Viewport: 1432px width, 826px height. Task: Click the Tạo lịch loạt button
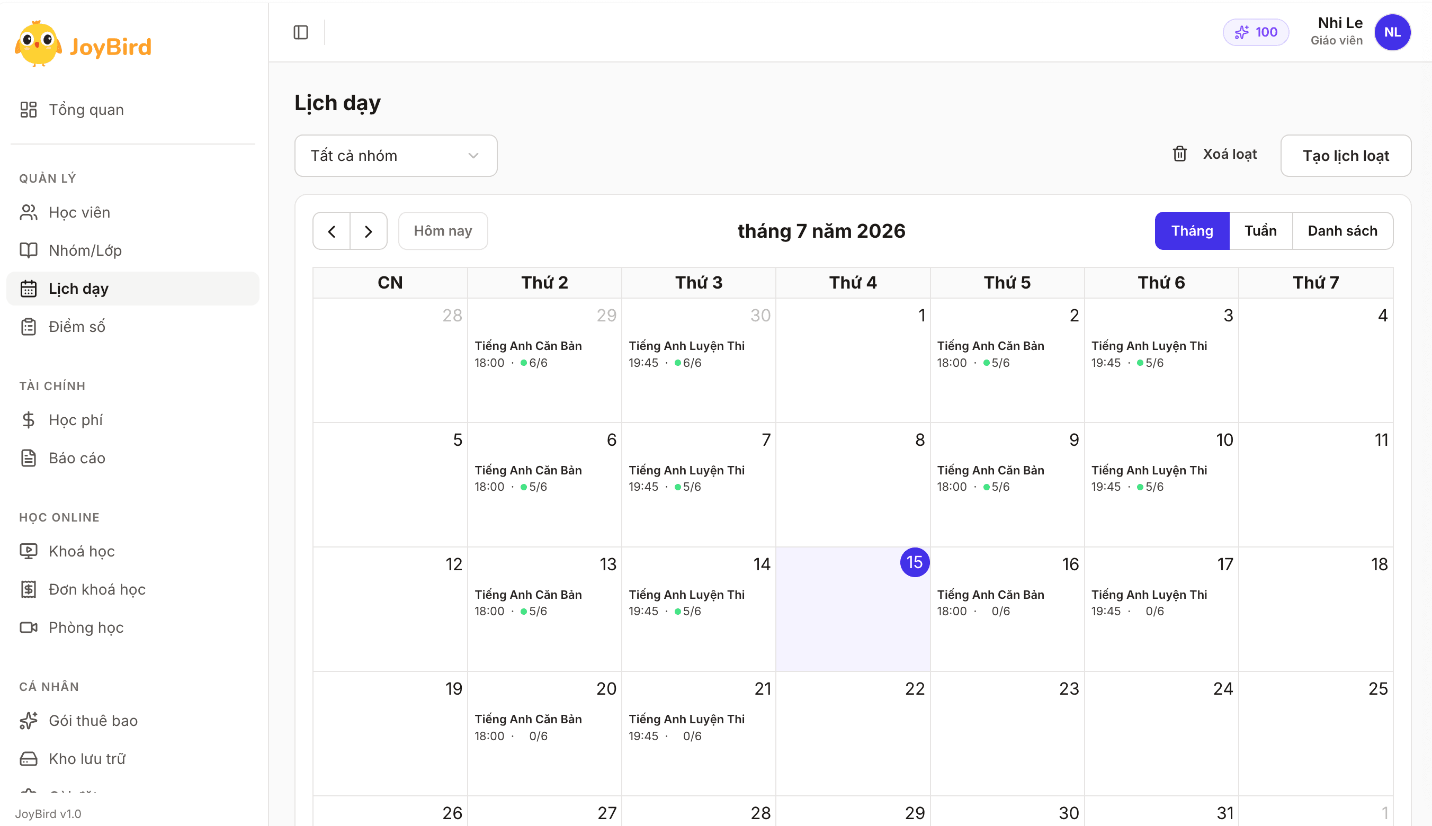coord(1346,156)
